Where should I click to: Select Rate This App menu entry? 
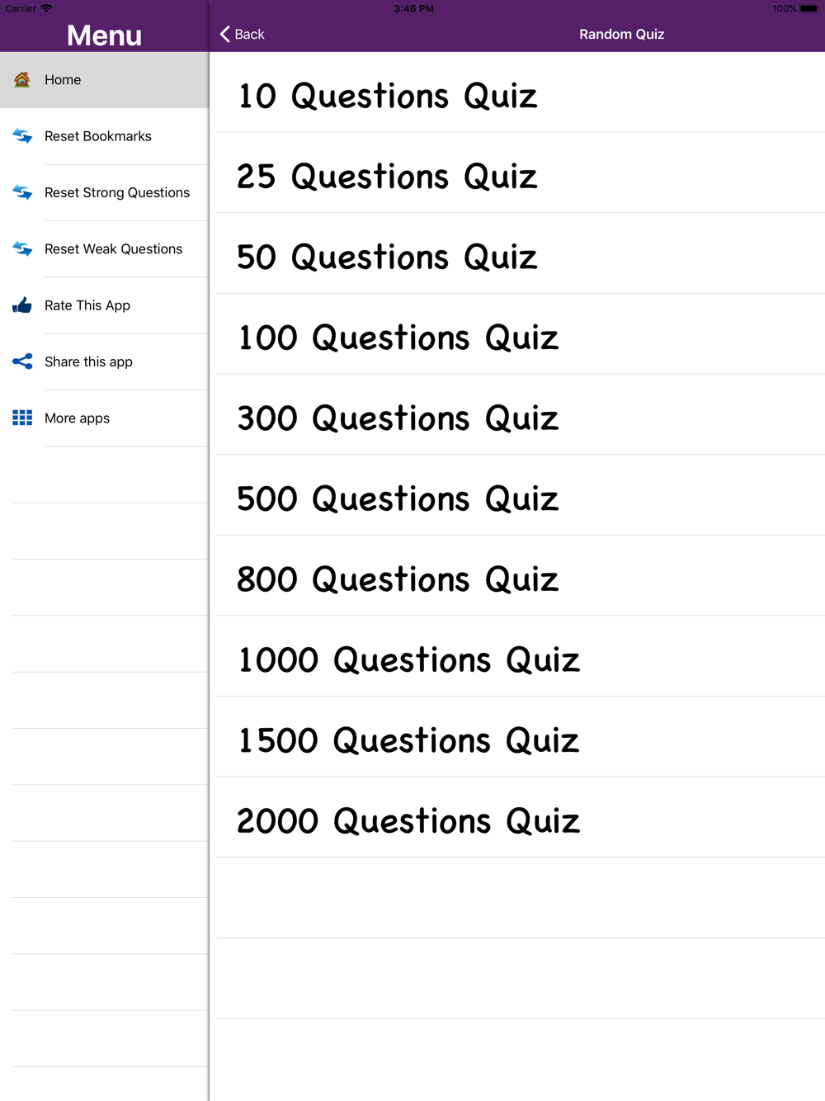(105, 305)
